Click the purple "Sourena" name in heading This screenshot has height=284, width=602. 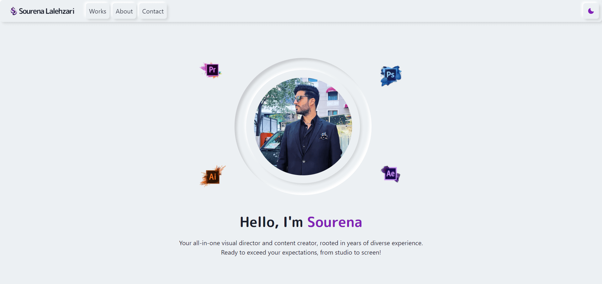pyautogui.click(x=334, y=222)
